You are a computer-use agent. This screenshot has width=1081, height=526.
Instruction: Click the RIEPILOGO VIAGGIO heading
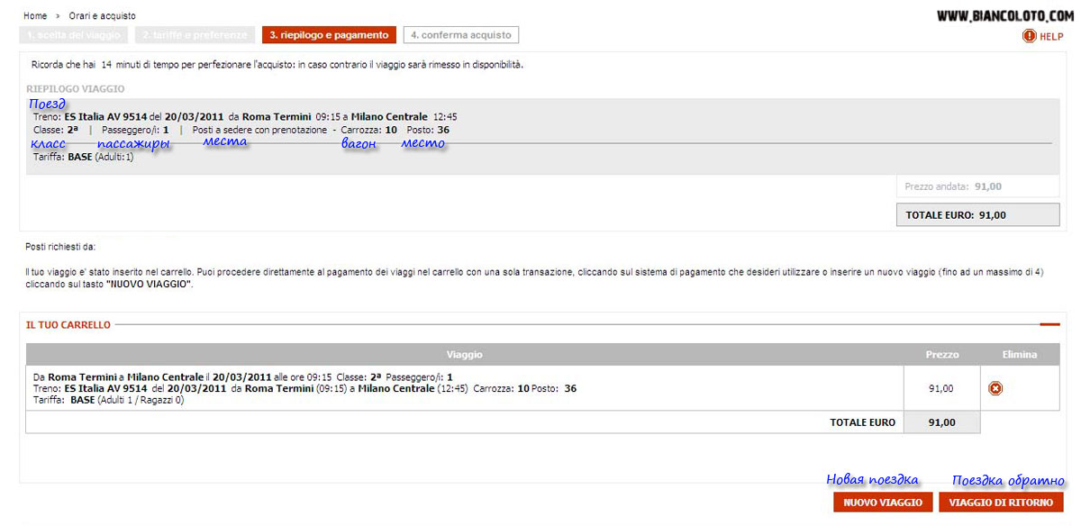click(x=76, y=89)
